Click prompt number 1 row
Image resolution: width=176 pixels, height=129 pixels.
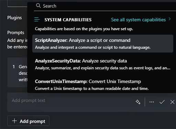pyautogui.click(x=18, y=72)
